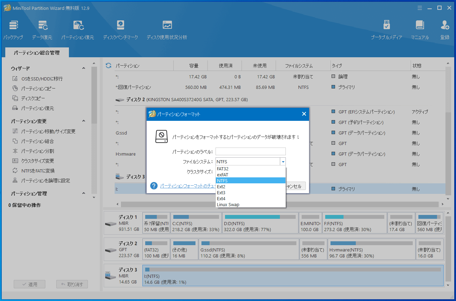
Task: Choose exFAT from the file system list
Action: (251, 175)
